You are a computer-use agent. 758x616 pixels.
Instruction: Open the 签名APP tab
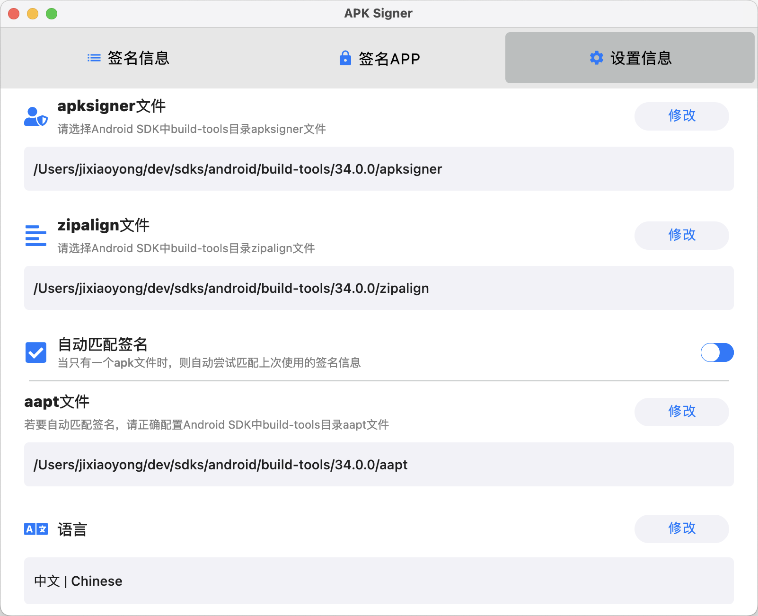pos(379,58)
